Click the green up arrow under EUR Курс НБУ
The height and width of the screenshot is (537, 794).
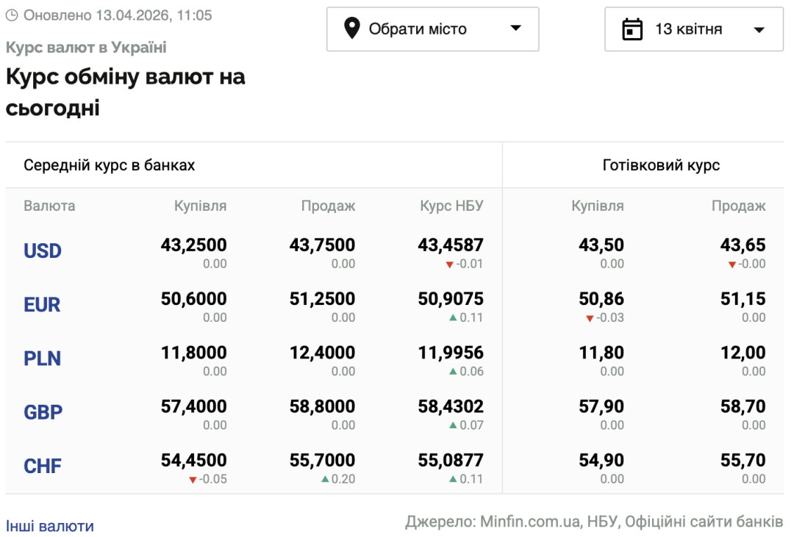coord(454,318)
